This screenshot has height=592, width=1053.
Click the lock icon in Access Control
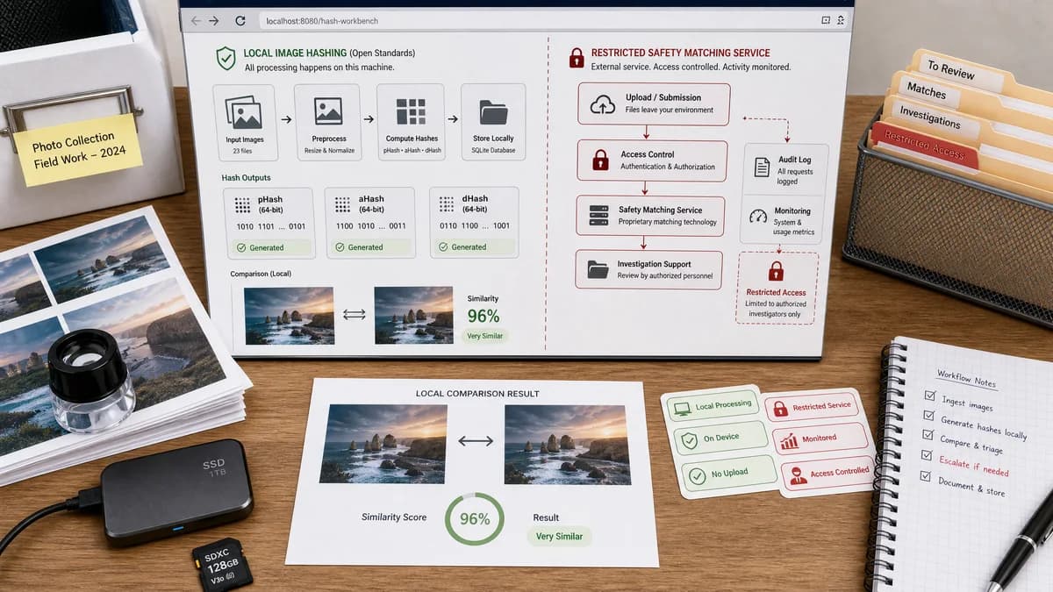pos(600,160)
